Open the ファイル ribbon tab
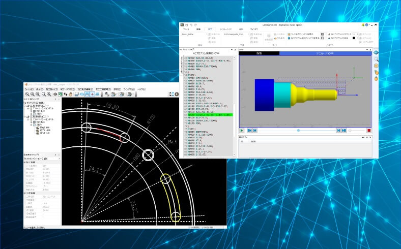The width and height of the screenshot is (401, 249). pos(186,29)
